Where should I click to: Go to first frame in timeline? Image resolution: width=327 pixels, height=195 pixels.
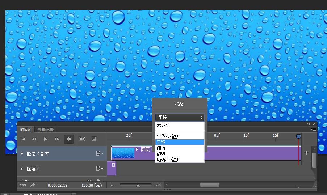(x=23, y=139)
